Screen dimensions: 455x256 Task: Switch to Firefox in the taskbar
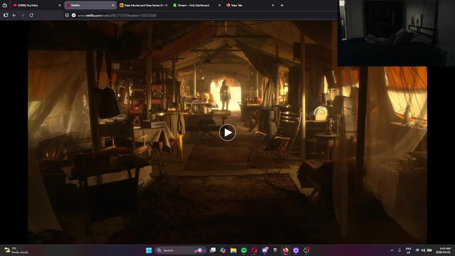pos(286,250)
